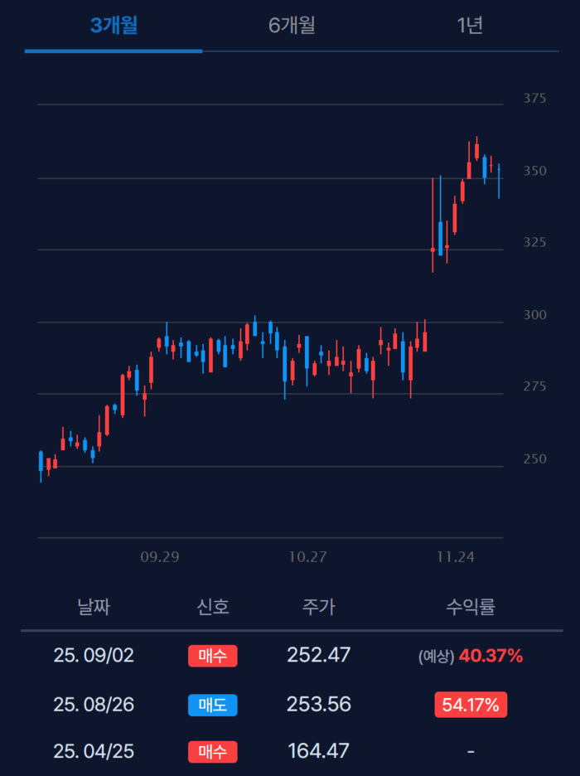Click the 11.24 date axis label
Screen dimensions: 580x776
click(x=455, y=557)
